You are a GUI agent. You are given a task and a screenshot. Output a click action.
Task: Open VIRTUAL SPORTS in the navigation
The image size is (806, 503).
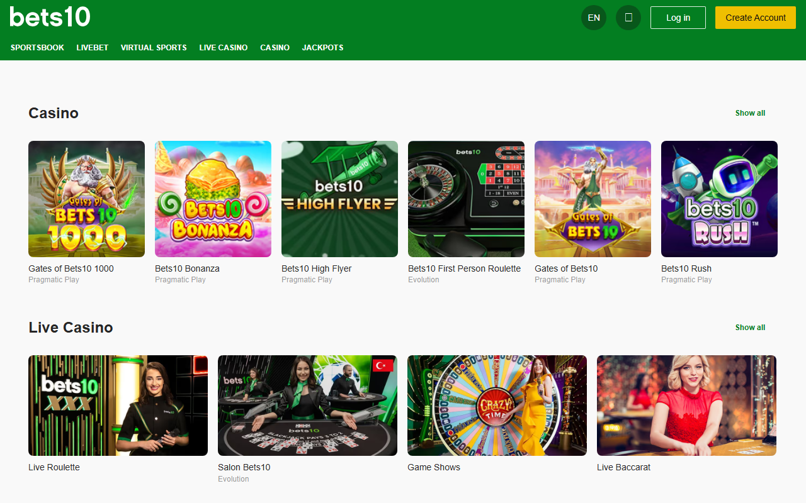point(154,48)
